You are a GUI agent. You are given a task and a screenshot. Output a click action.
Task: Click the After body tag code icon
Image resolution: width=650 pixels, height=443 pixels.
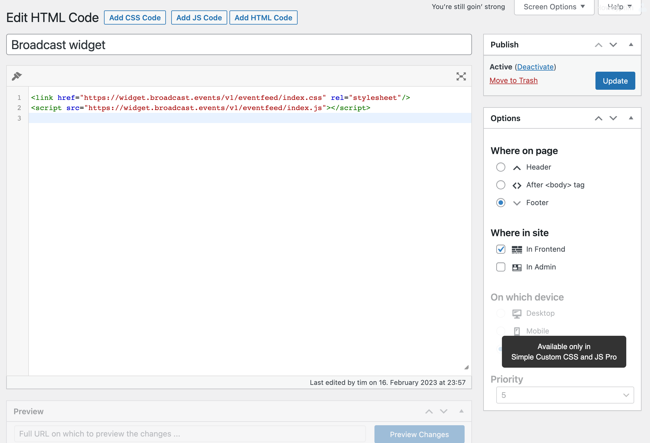point(517,185)
